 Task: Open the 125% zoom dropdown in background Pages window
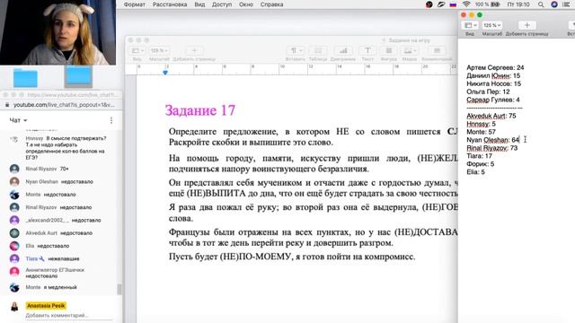[x=159, y=50]
